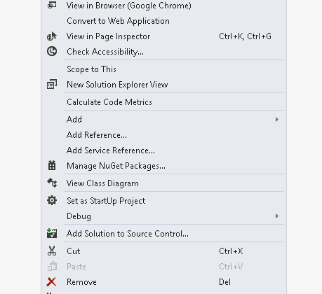The width and height of the screenshot is (322, 294).
Task: Click the class diagram icon
Action: [x=52, y=183]
